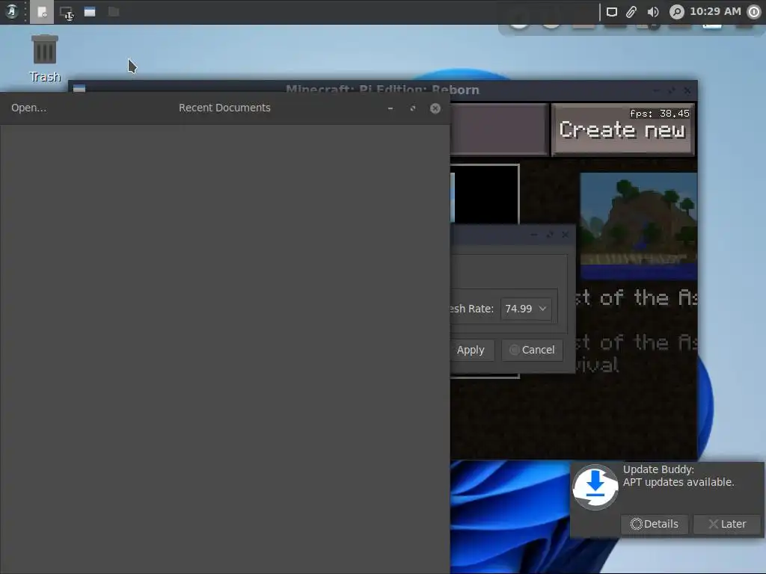Viewport: 766px width, 574px height.
Task: Open the paperclip clipboard tray icon
Action: tap(631, 12)
